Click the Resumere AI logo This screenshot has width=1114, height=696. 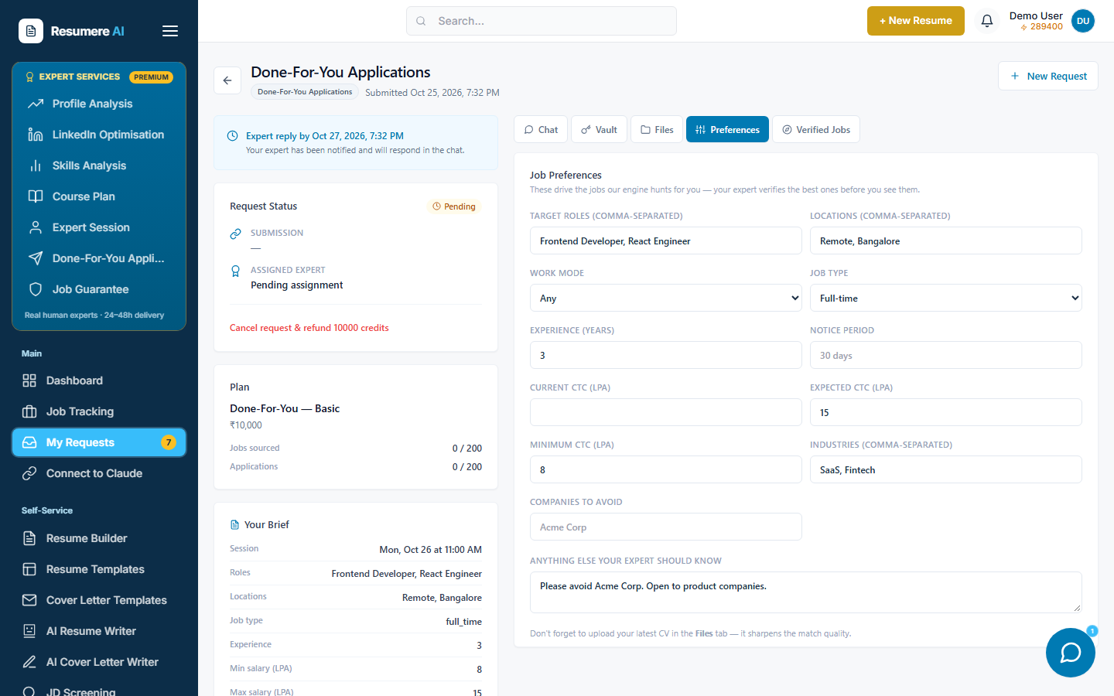click(71, 31)
